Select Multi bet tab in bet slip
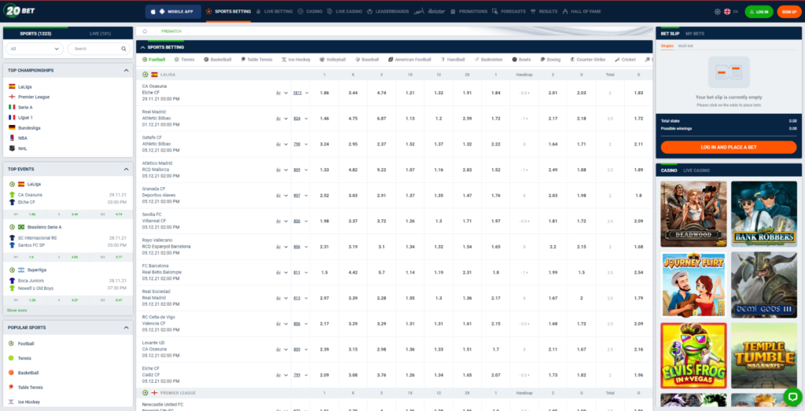This screenshot has height=411, width=805. 686,46
